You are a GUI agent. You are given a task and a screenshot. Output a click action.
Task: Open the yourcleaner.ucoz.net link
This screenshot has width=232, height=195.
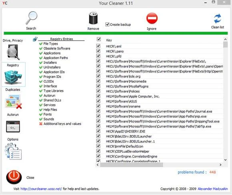[41, 189]
